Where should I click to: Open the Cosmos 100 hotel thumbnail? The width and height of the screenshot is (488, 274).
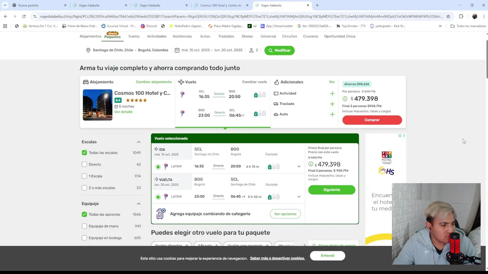click(x=98, y=105)
